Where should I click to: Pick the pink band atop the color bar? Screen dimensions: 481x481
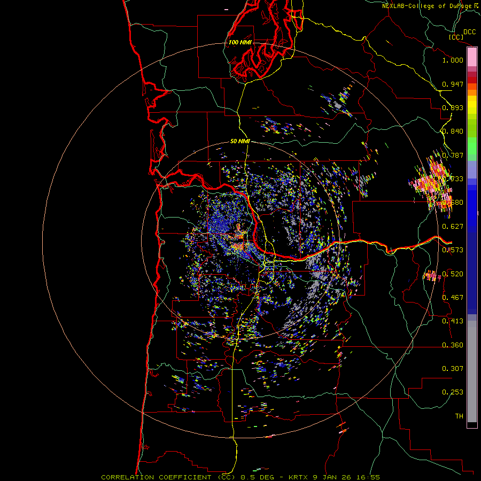click(472, 57)
